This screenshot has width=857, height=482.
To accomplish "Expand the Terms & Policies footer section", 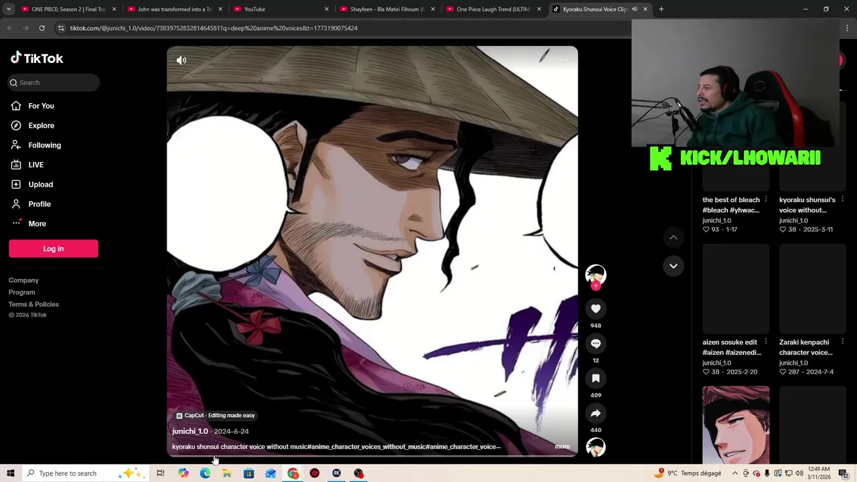I will click(x=33, y=305).
